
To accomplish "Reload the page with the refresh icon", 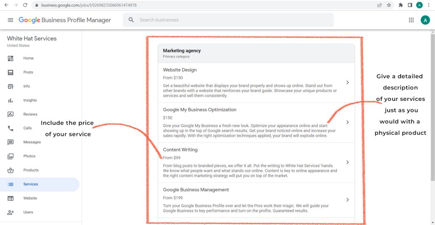I will [x=25, y=5].
